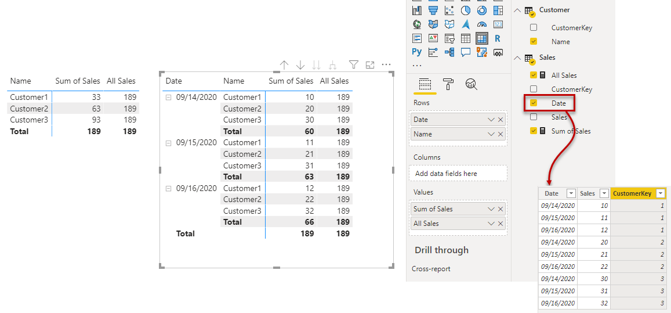This screenshot has width=671, height=313.
Task: Select the Gauge visualization
Action: tap(482, 24)
